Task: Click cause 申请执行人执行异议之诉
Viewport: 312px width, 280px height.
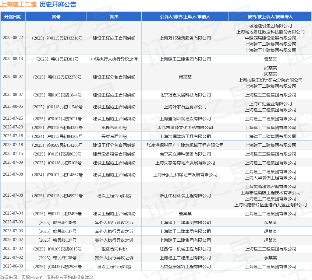Action: (114, 59)
